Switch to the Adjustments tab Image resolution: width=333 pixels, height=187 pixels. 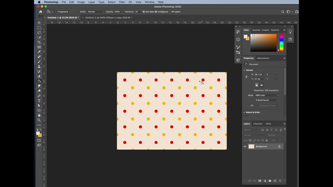[263, 58]
